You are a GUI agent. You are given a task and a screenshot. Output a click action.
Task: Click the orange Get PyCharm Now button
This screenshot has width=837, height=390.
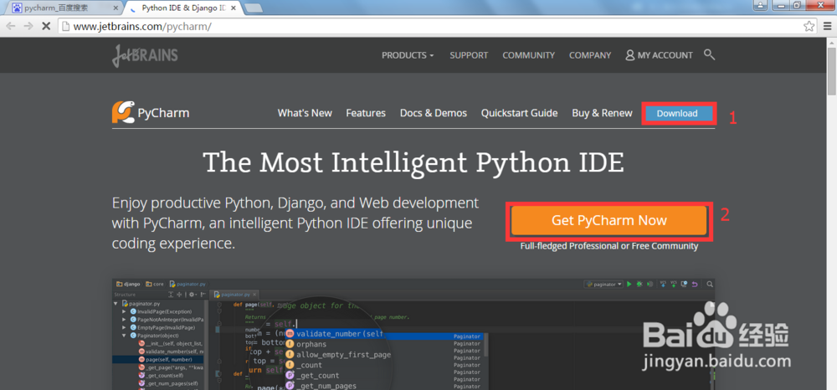tap(609, 220)
